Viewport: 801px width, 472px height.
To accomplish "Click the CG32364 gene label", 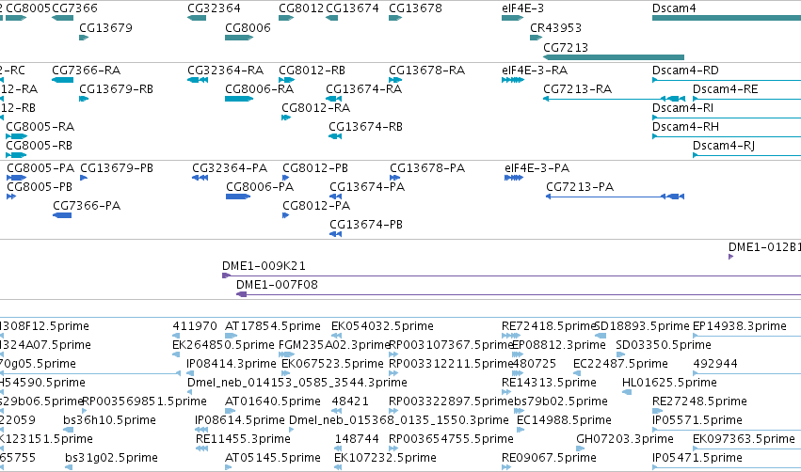I will point(214,8).
